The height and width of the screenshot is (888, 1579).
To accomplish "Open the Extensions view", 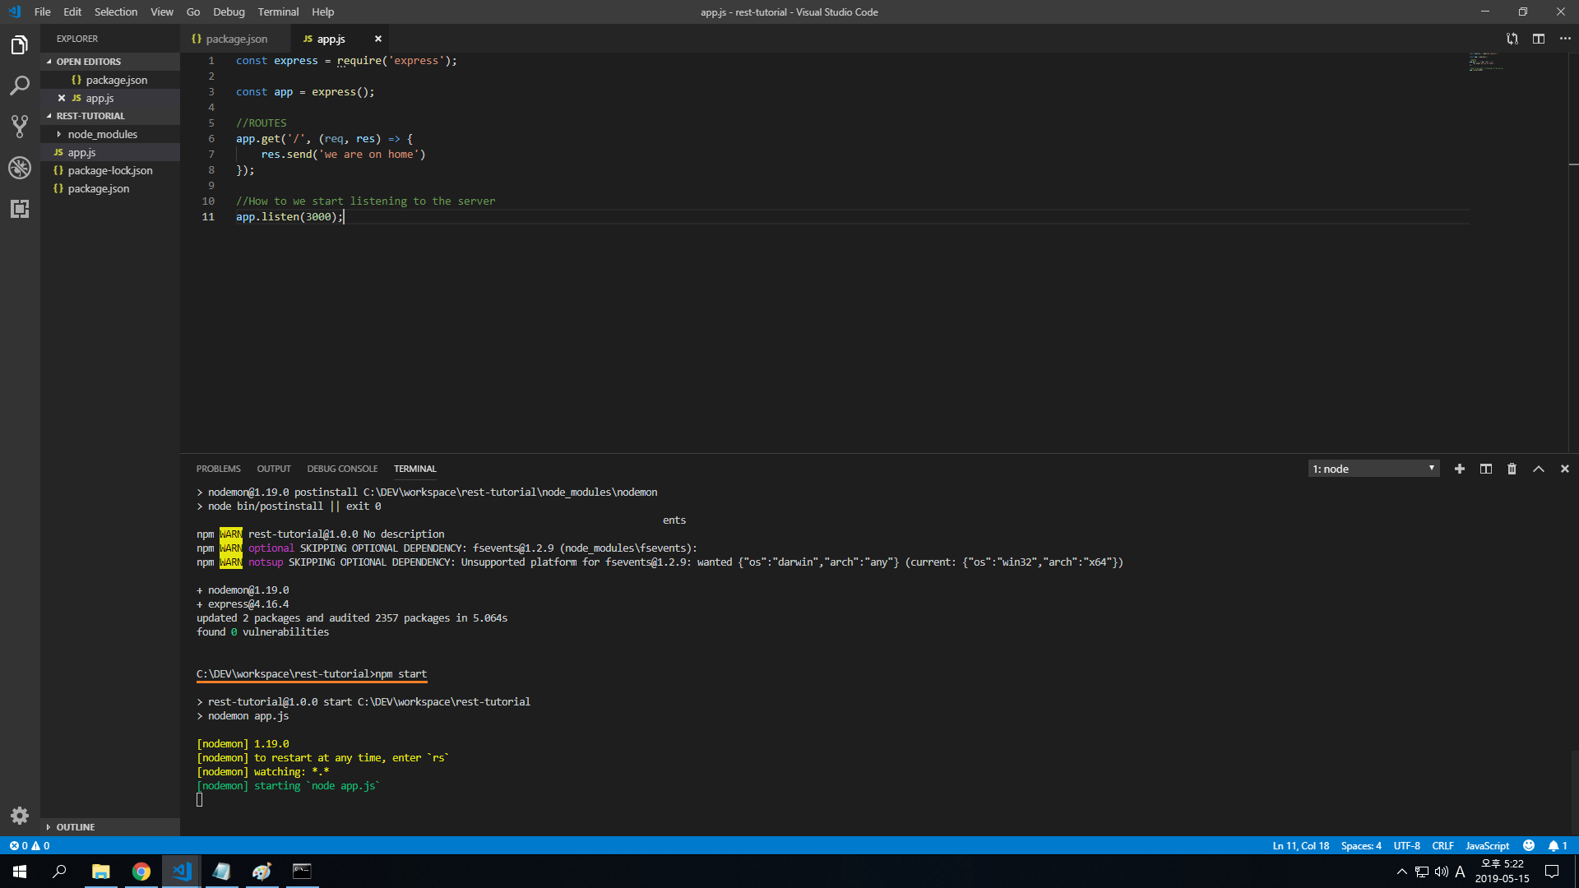I will click(x=20, y=209).
